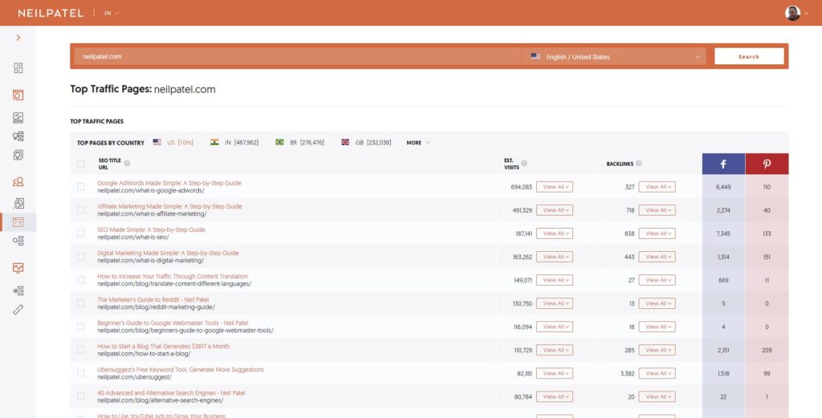
Task: Check the Google Webmaster Tools row checkbox
Action: (x=81, y=327)
